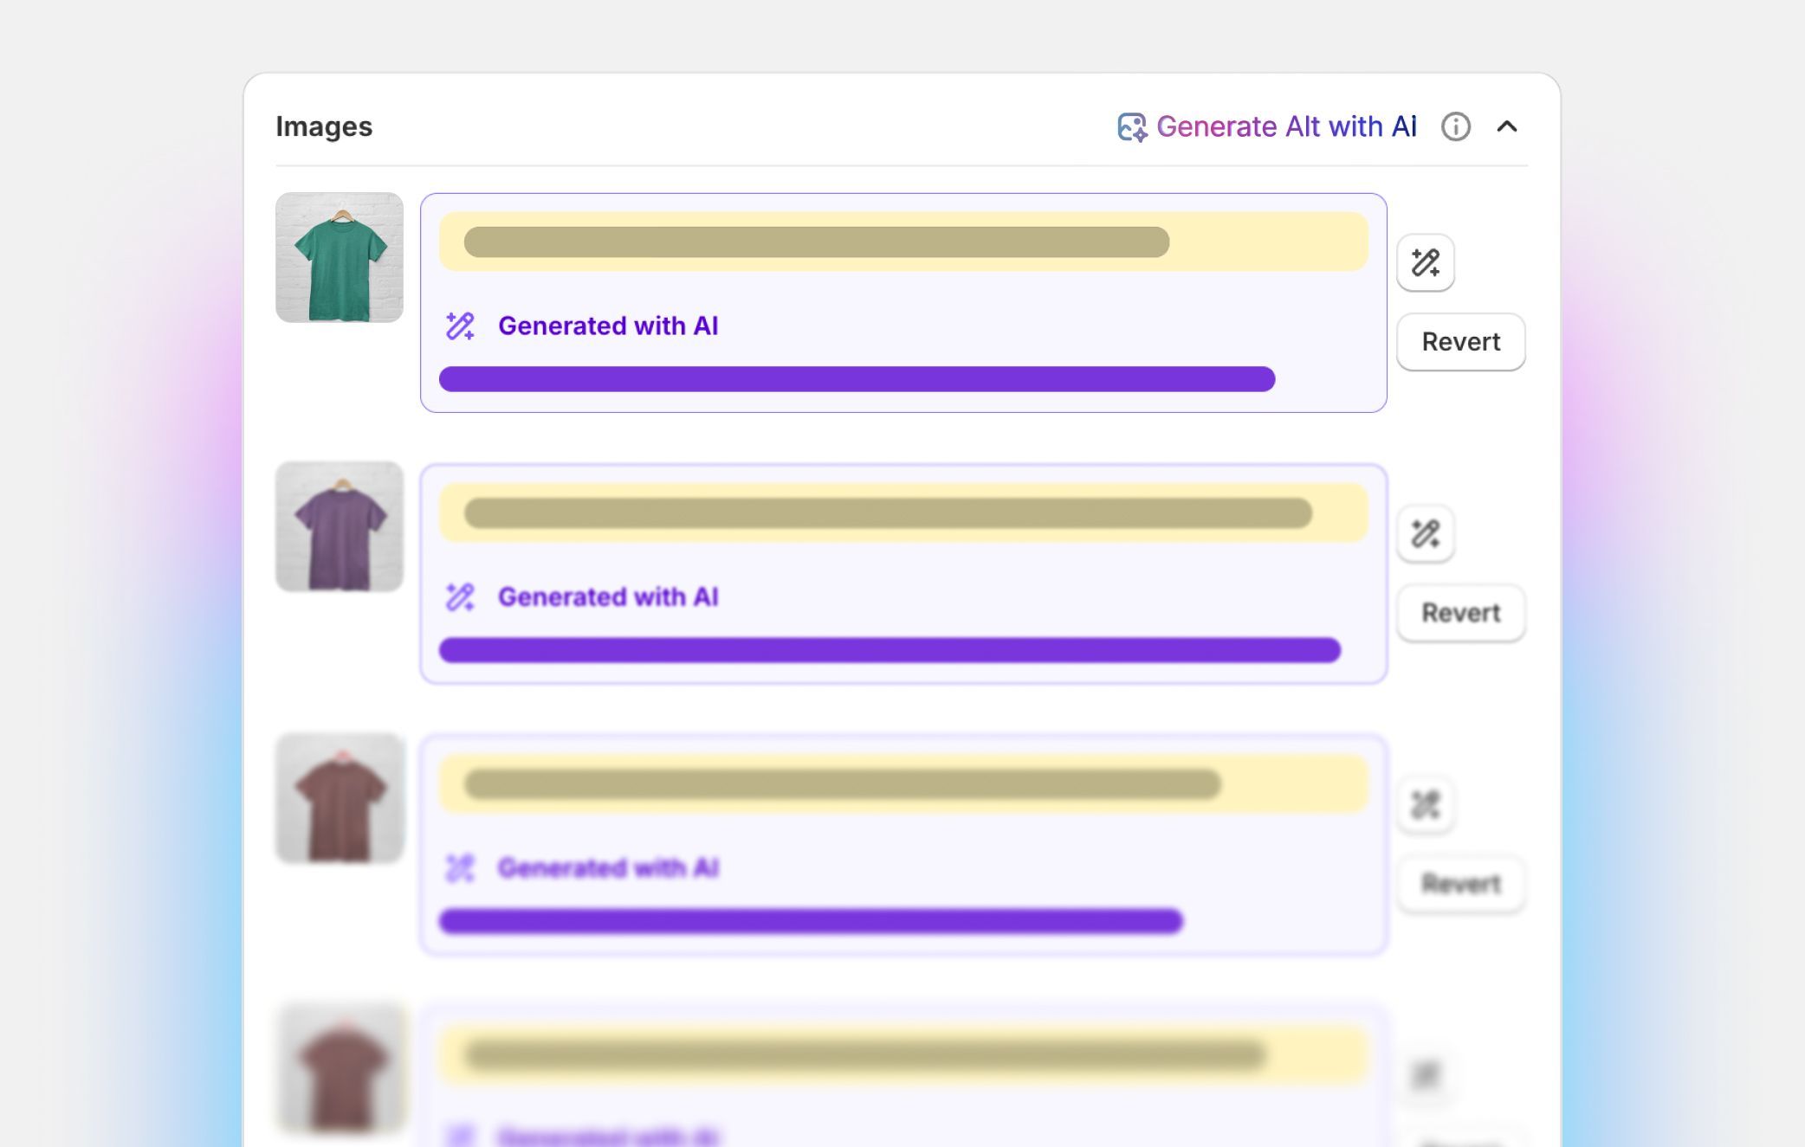This screenshot has width=1805, height=1147.
Task: Collapse the Images section using the chevron
Action: [x=1509, y=126]
